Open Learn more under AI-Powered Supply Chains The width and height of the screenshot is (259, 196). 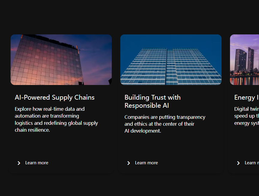(x=37, y=163)
